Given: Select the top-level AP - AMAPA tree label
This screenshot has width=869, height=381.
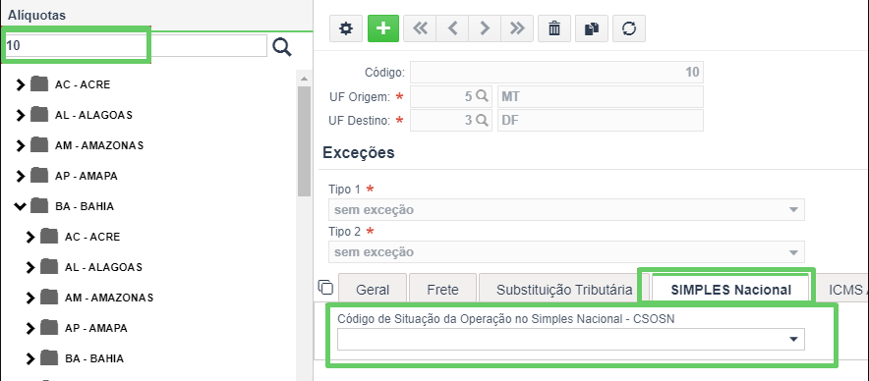Looking at the screenshot, I should tap(86, 176).
